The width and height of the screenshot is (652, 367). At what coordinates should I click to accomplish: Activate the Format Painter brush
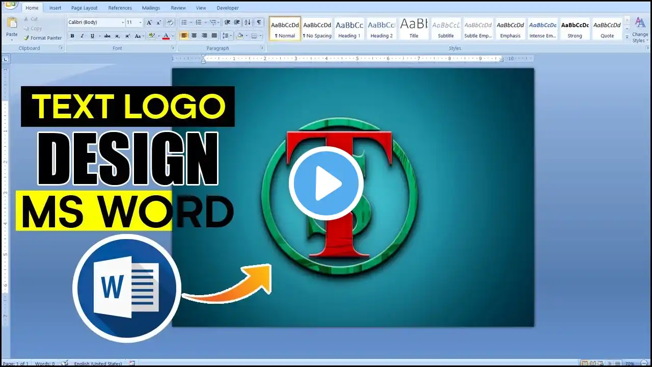coord(42,38)
